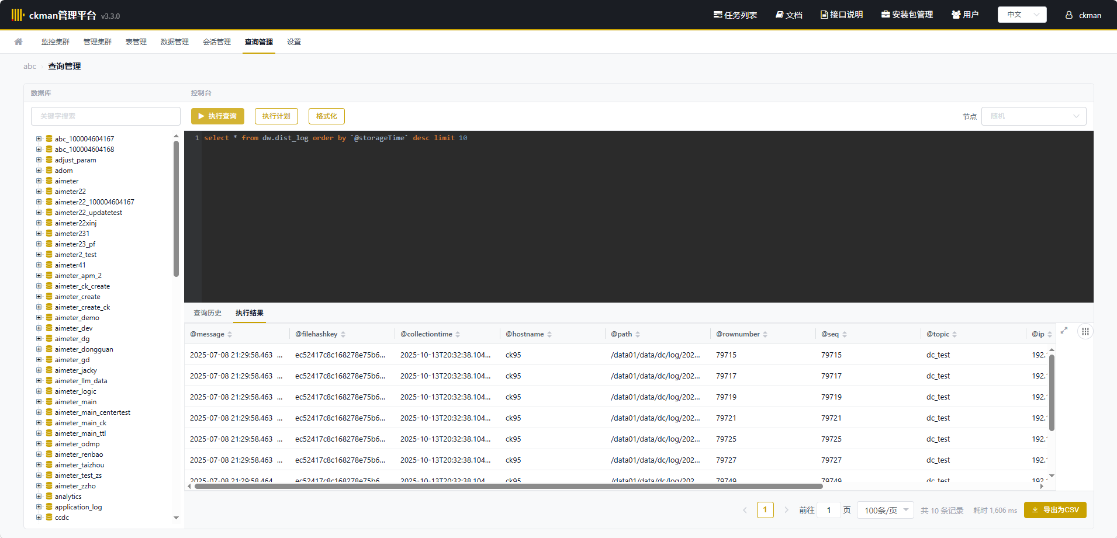Select the application_log tree item
This screenshot has width=1117, height=538.
pos(78,507)
